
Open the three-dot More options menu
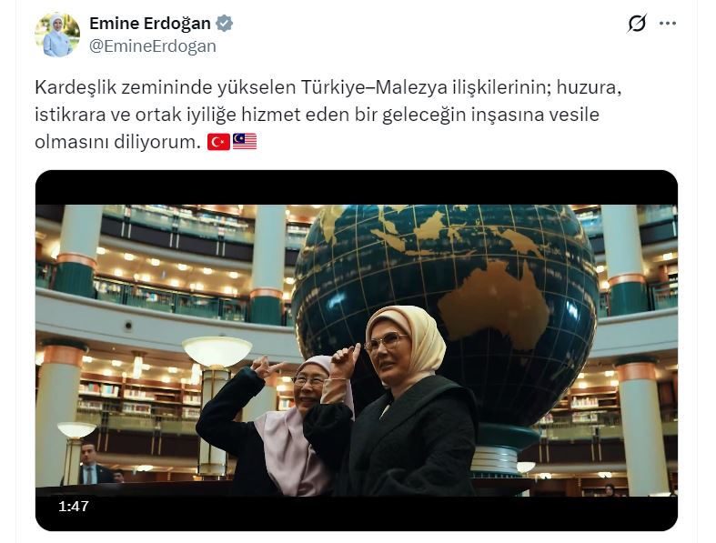[x=668, y=24]
